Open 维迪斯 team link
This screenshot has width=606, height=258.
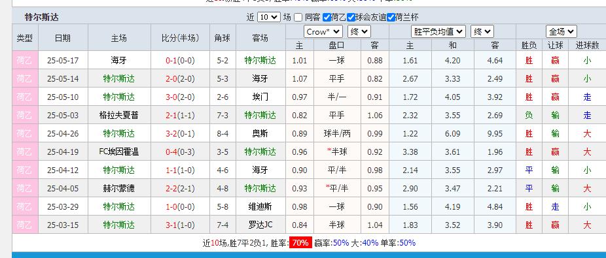click(x=260, y=206)
